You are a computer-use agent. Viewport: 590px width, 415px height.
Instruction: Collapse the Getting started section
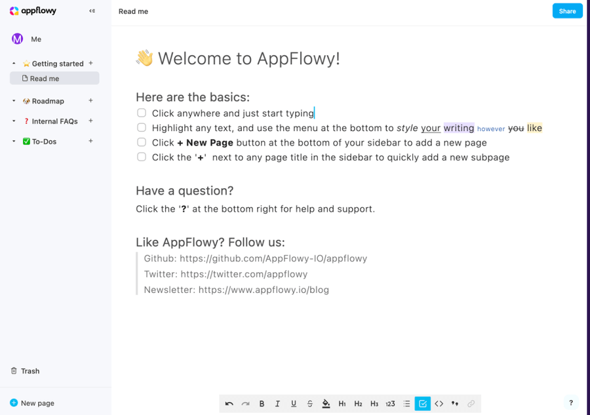coord(14,63)
